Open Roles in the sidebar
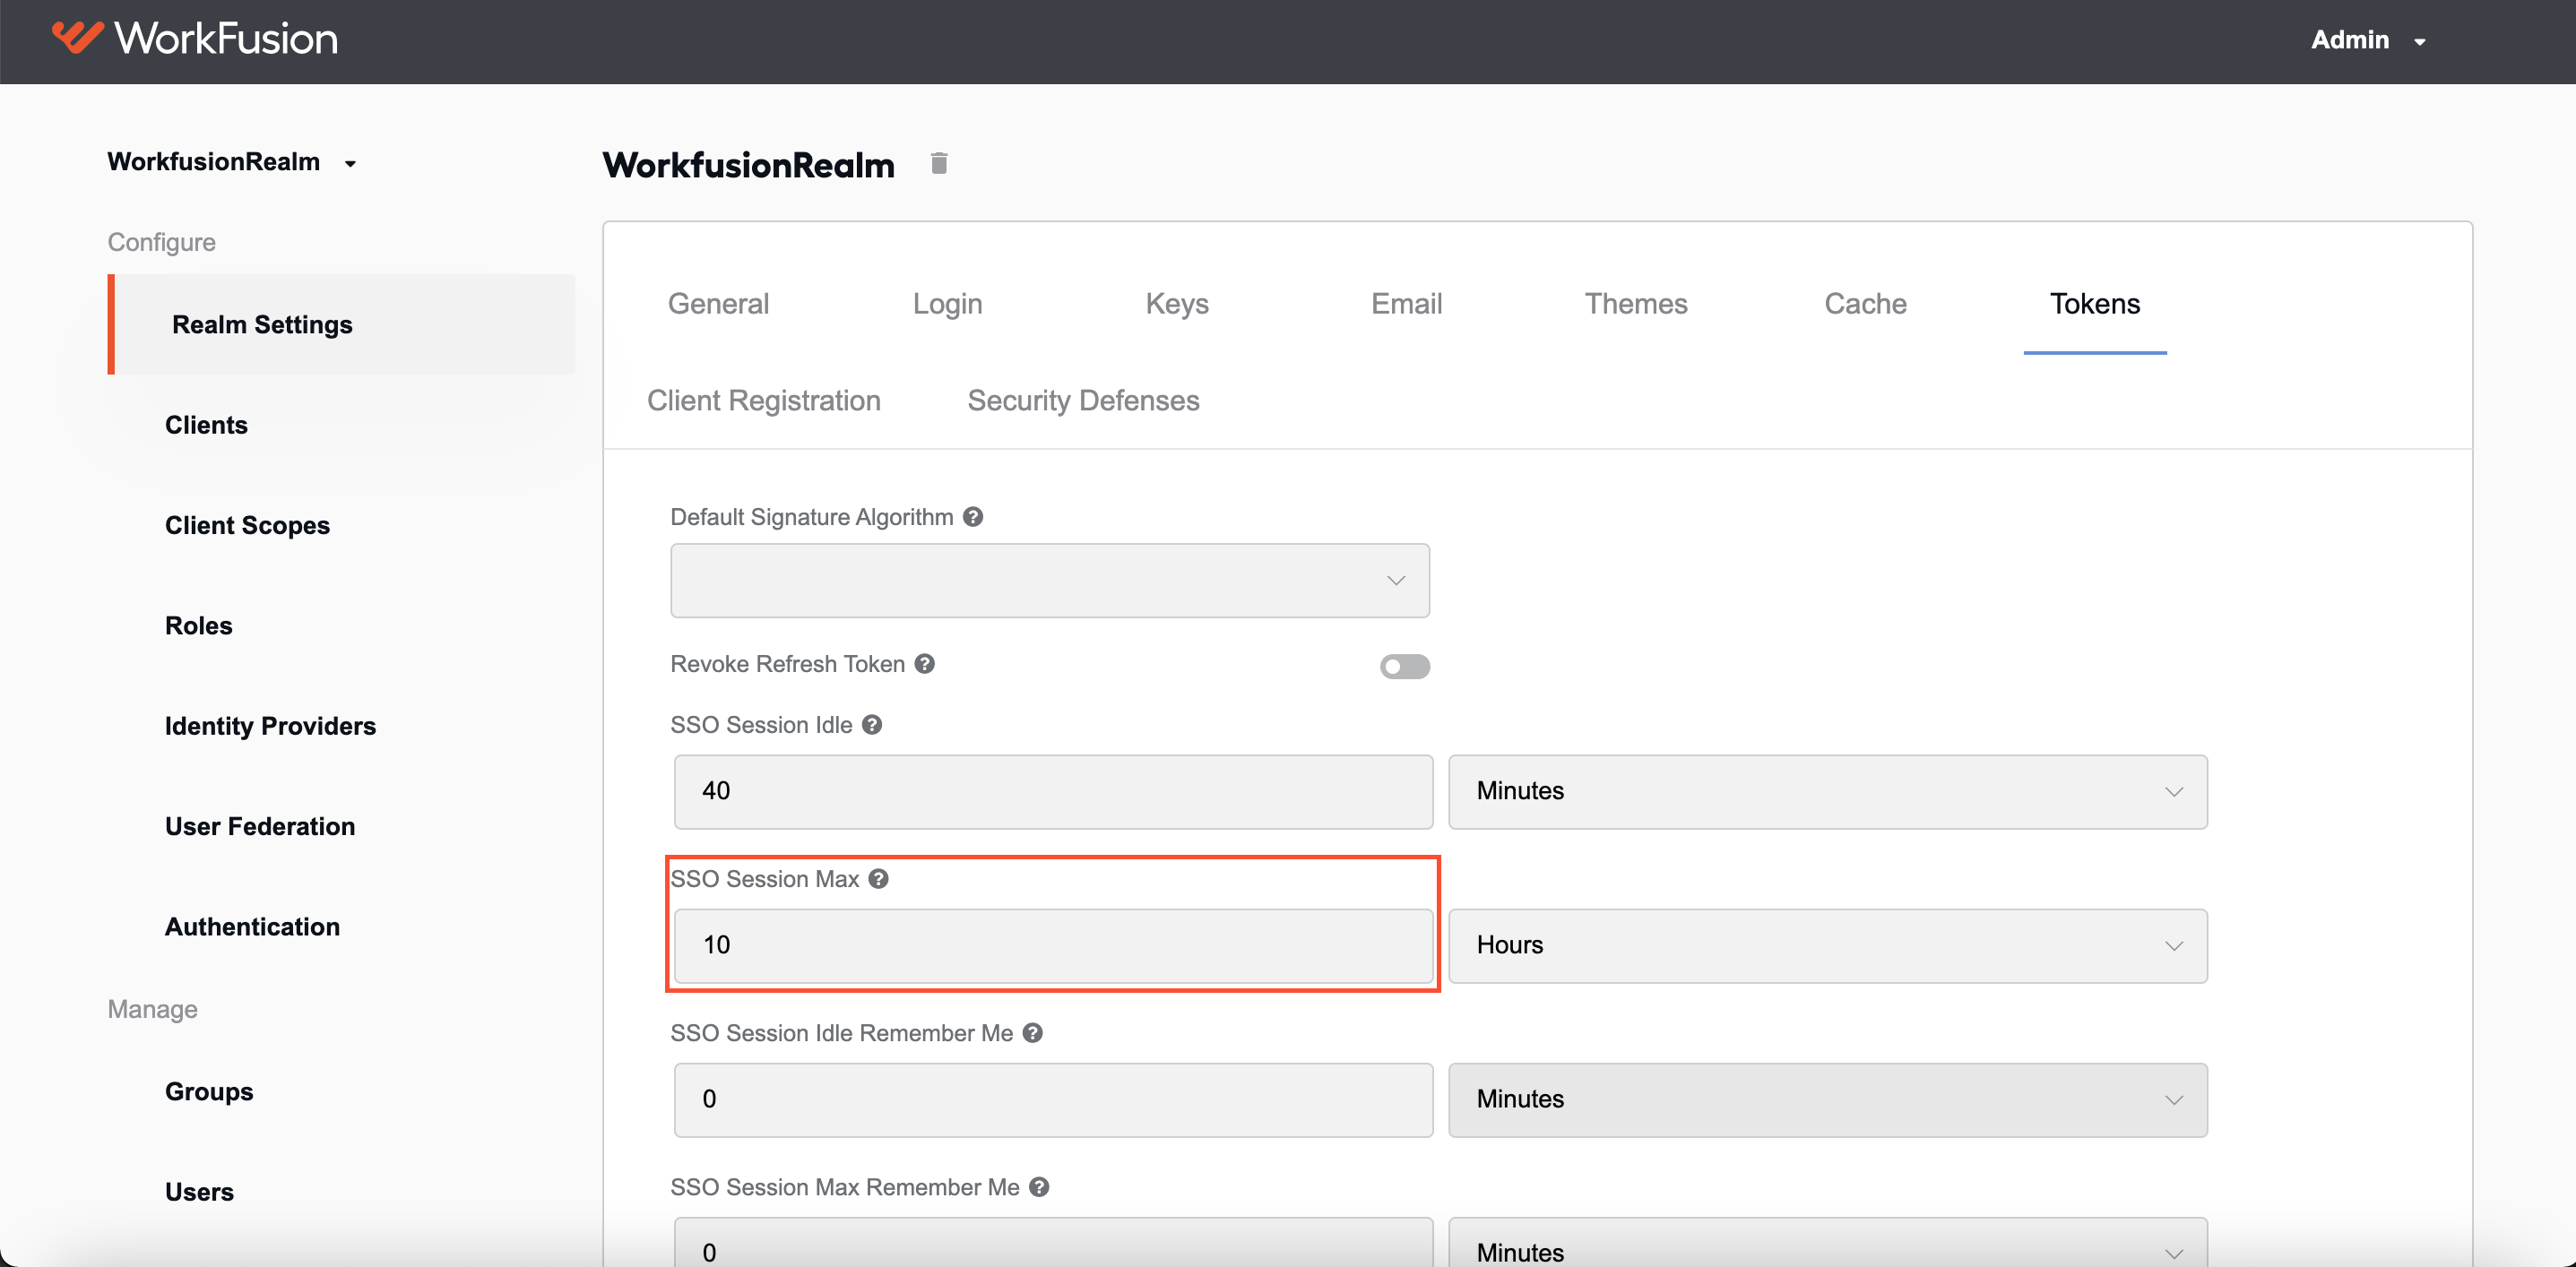 (x=198, y=626)
